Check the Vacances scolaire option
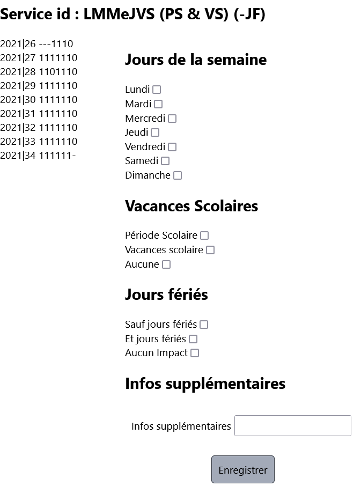 pos(210,250)
